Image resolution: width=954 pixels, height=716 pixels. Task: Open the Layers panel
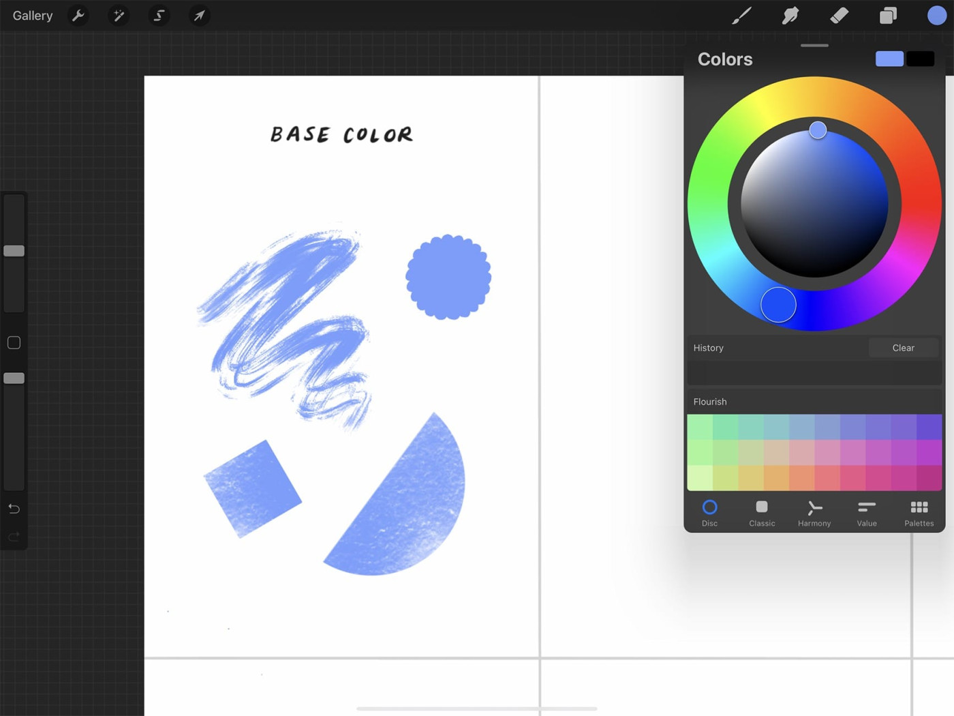coord(888,16)
